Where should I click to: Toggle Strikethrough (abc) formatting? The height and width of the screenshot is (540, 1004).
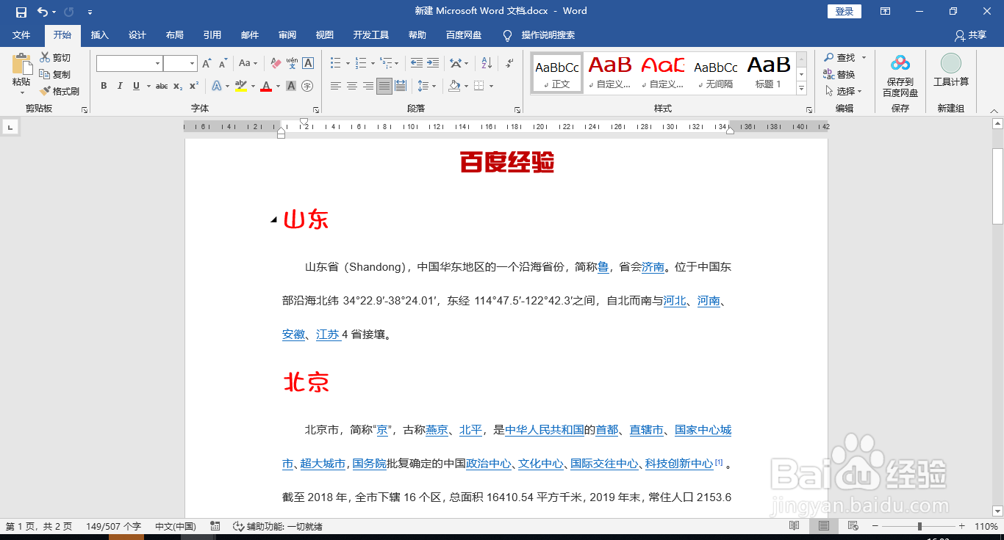pos(162,87)
